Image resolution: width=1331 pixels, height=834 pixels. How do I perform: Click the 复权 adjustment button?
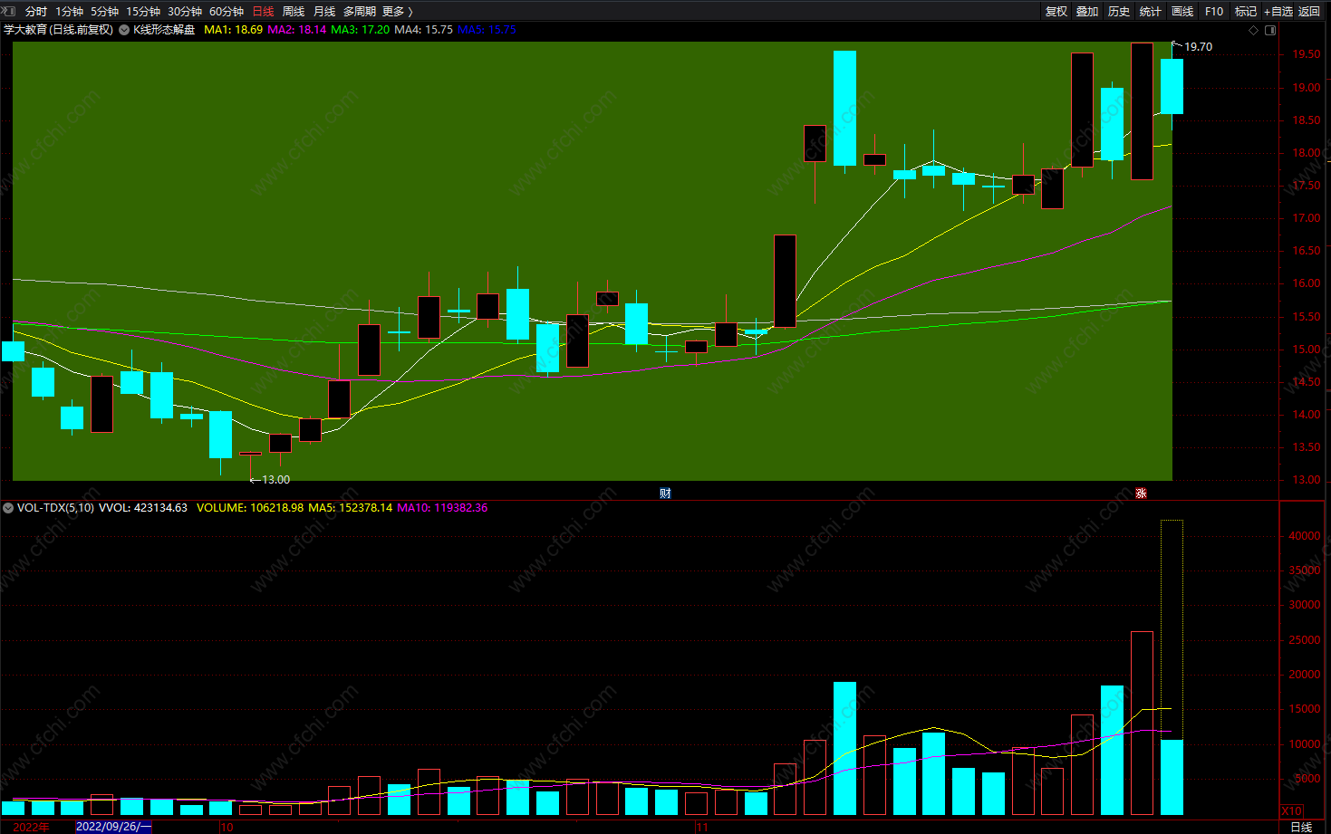click(1056, 12)
